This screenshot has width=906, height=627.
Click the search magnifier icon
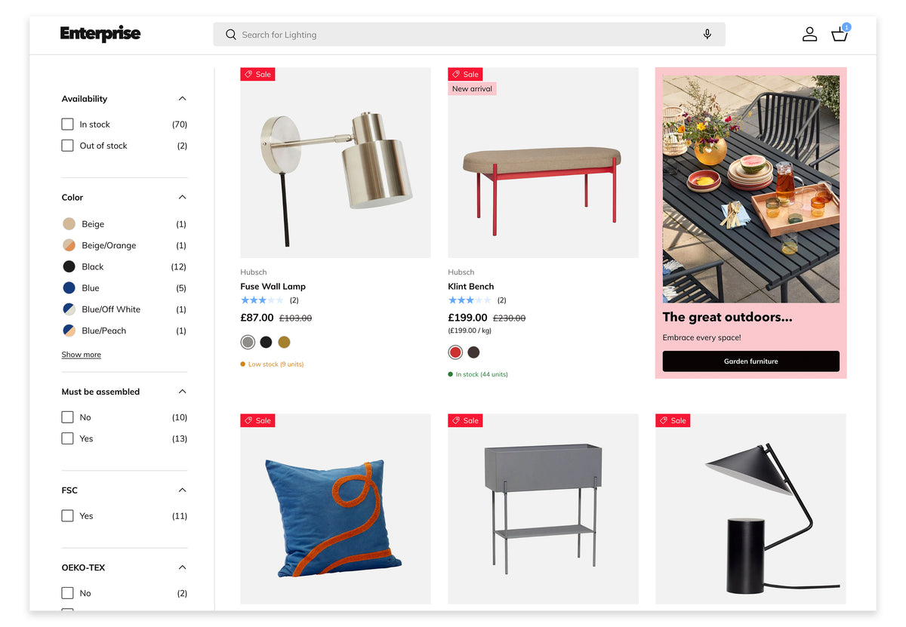(x=231, y=35)
